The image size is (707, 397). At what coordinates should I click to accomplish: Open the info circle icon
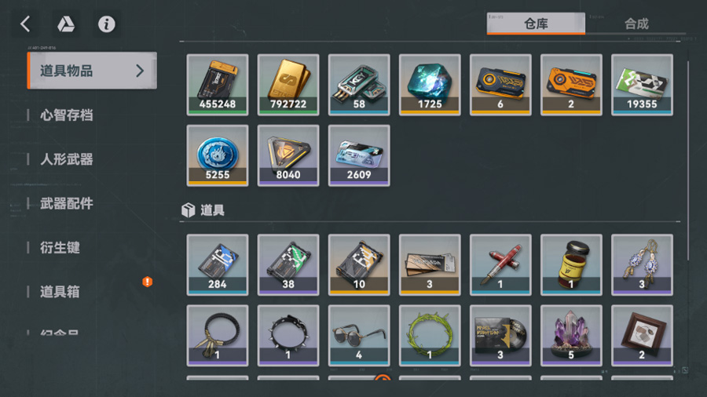(x=106, y=24)
